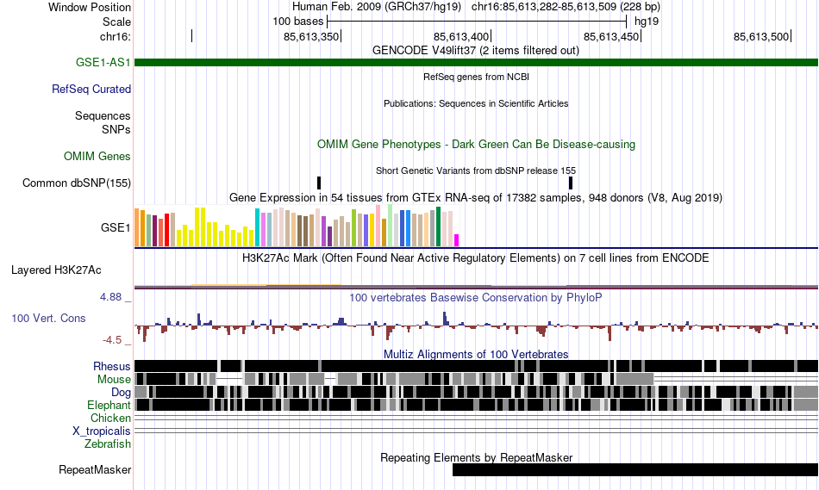Click the 85,613,500 ruler position
Viewport: 819px width, 490px height.
(x=761, y=36)
